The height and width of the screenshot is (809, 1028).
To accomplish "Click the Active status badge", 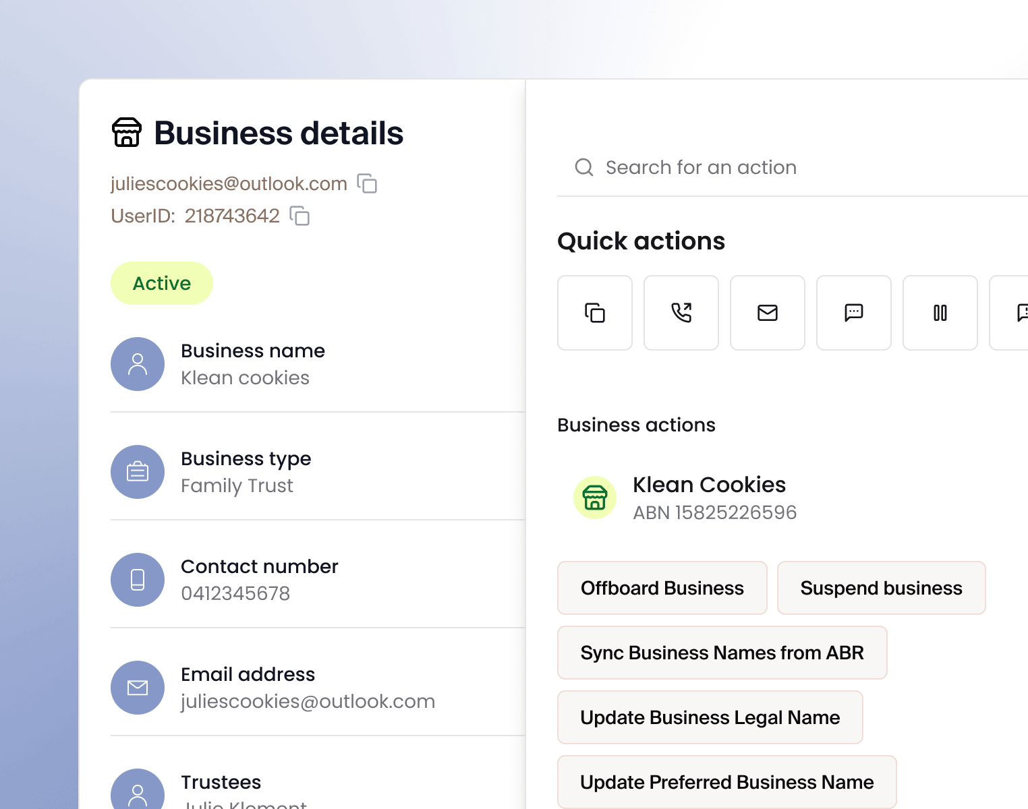I will [x=162, y=283].
